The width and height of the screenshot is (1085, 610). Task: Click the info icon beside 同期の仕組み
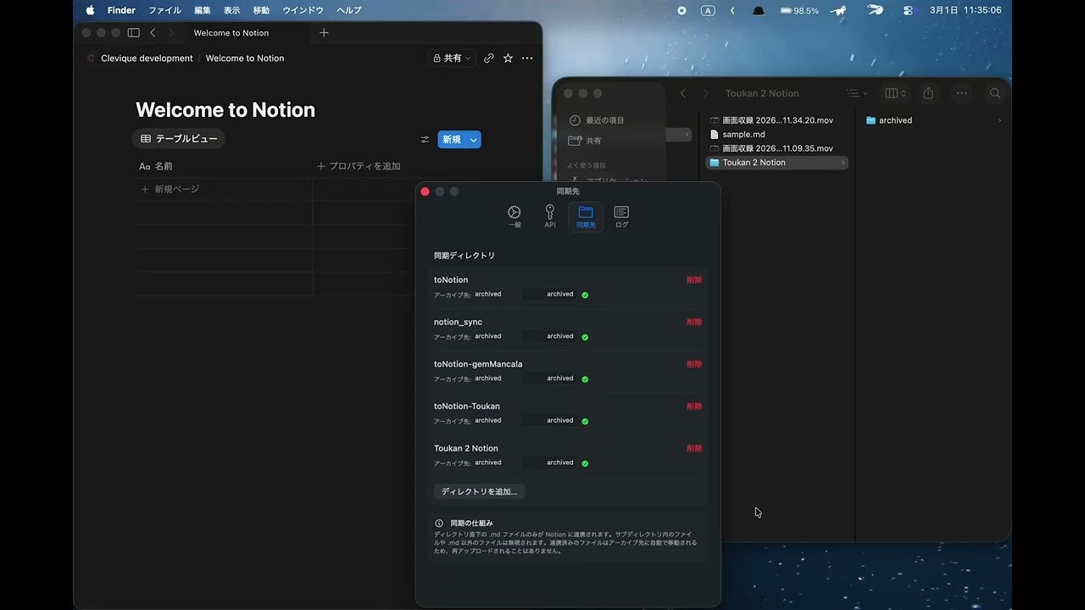click(439, 524)
